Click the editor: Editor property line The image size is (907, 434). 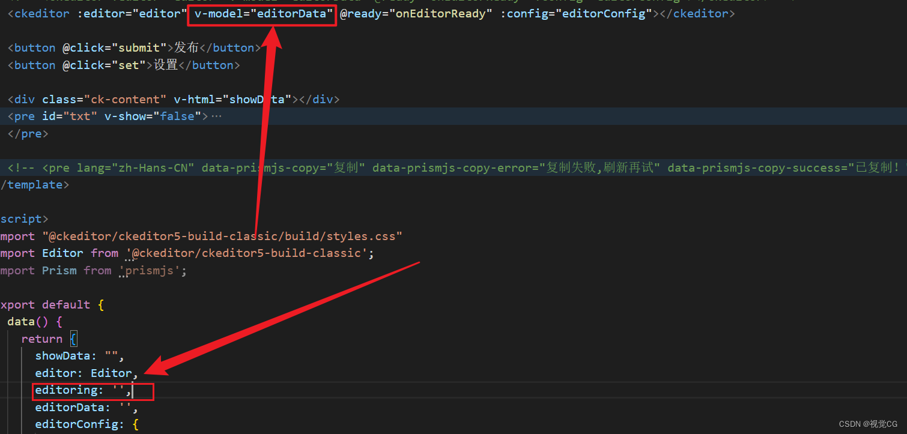click(86, 373)
